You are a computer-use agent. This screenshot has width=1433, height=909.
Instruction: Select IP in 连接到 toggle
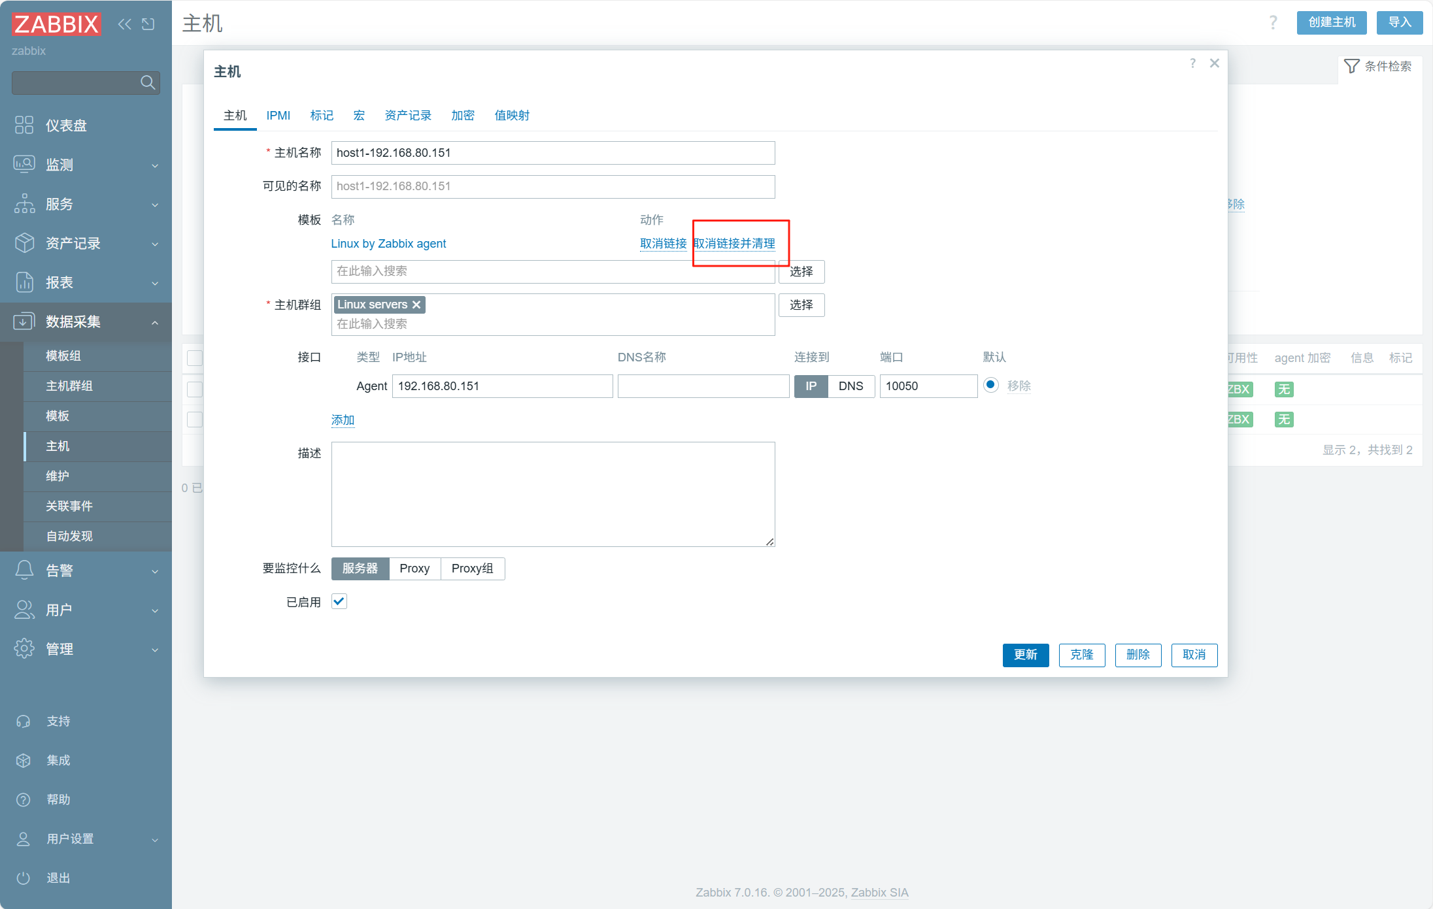click(811, 386)
